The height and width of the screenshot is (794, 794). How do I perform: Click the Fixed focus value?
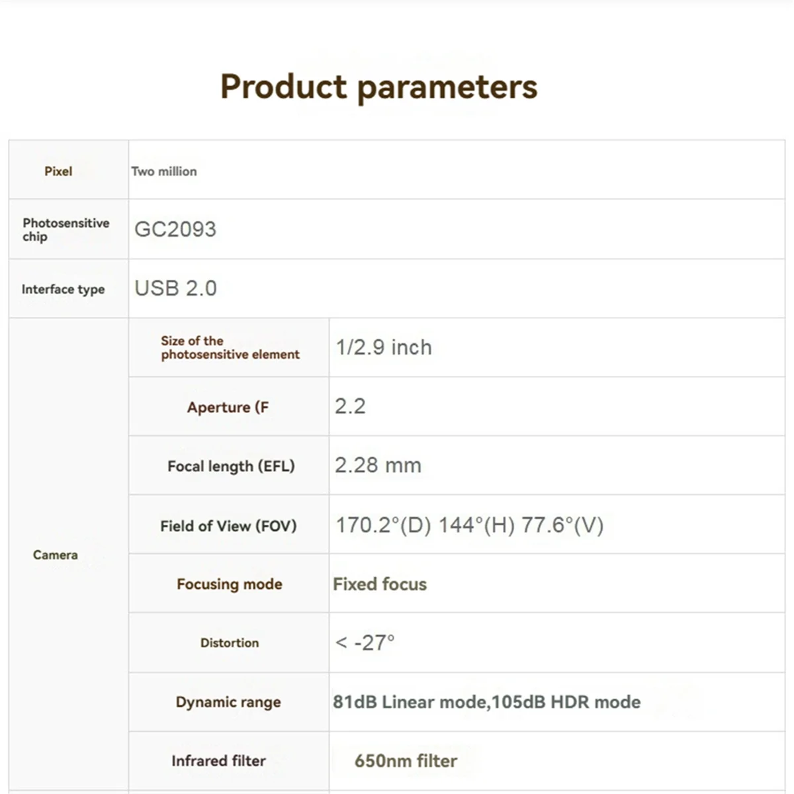tap(380, 584)
